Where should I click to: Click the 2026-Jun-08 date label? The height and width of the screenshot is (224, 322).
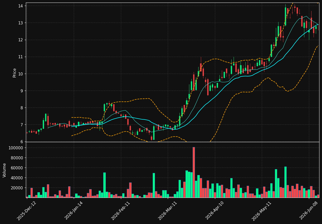309,211
